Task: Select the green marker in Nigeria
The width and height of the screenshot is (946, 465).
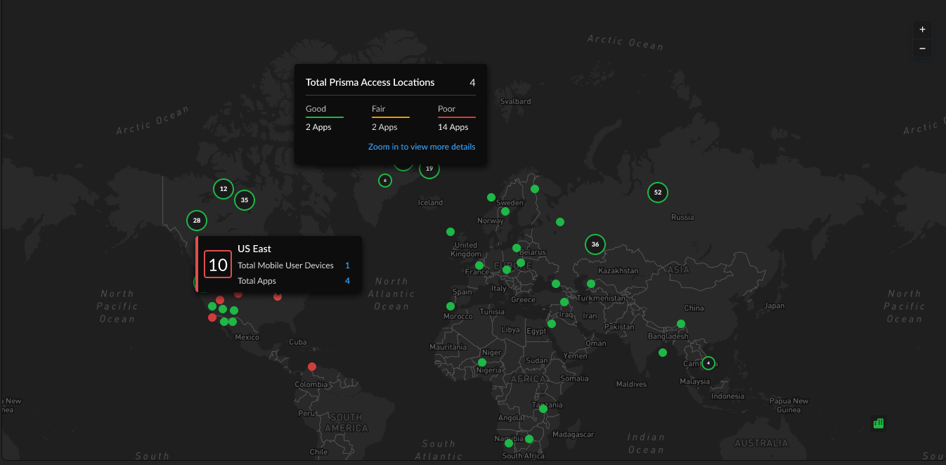Action: (x=481, y=362)
